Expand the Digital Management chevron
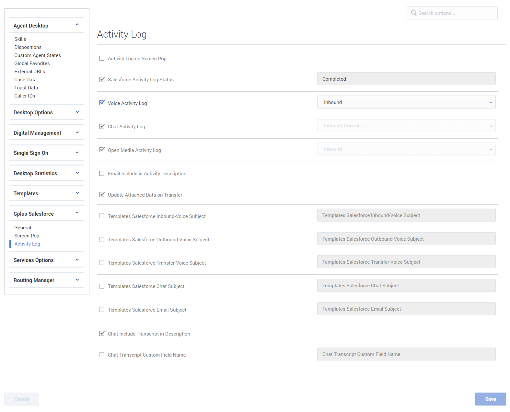 (x=77, y=132)
